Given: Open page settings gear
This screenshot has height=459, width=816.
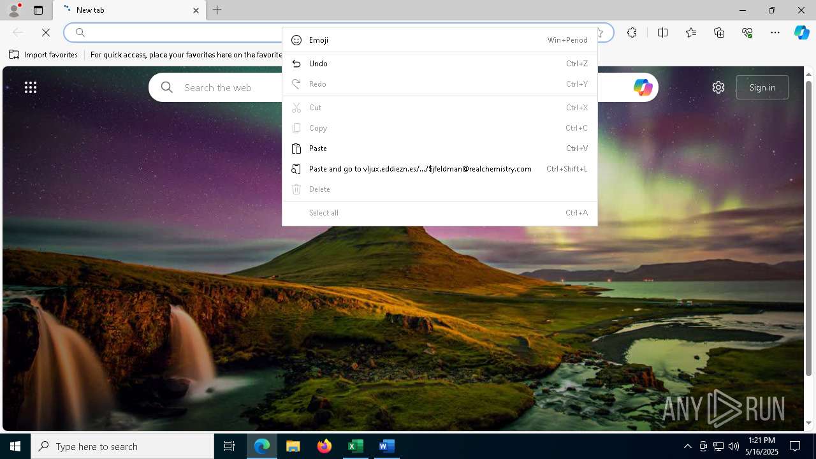Looking at the screenshot, I should (718, 87).
